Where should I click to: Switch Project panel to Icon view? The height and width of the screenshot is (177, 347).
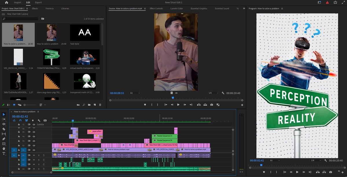[14, 105]
